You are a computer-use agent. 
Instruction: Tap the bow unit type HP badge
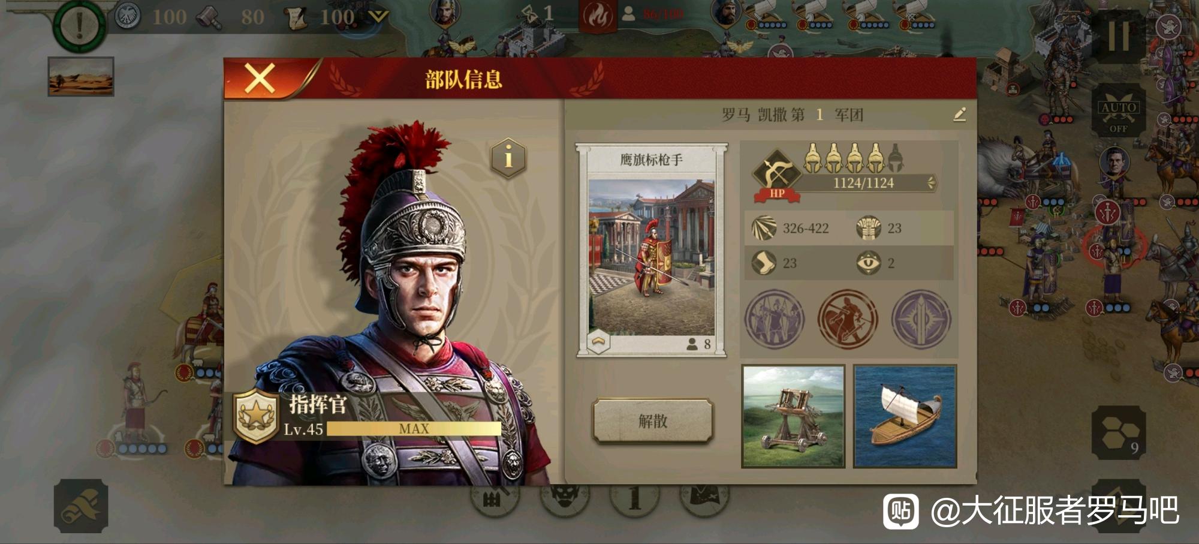click(x=776, y=175)
